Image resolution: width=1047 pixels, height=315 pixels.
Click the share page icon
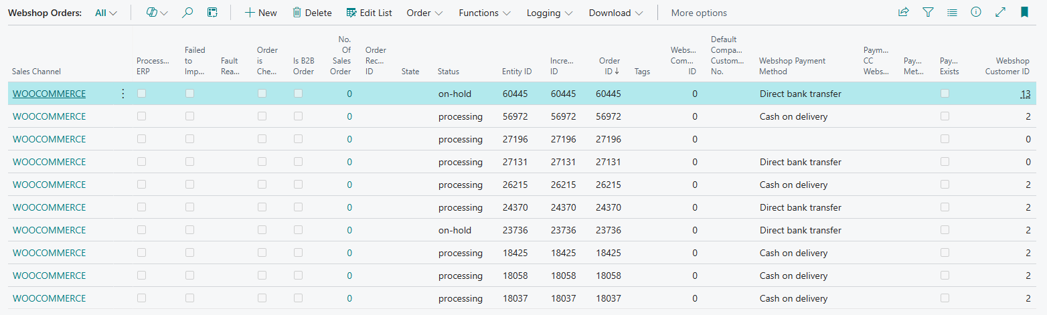(x=904, y=13)
